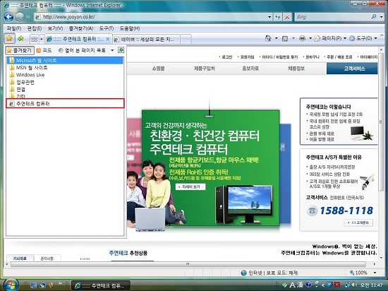Select 주연테크 컴퓨터 favorite entry

coord(65,104)
